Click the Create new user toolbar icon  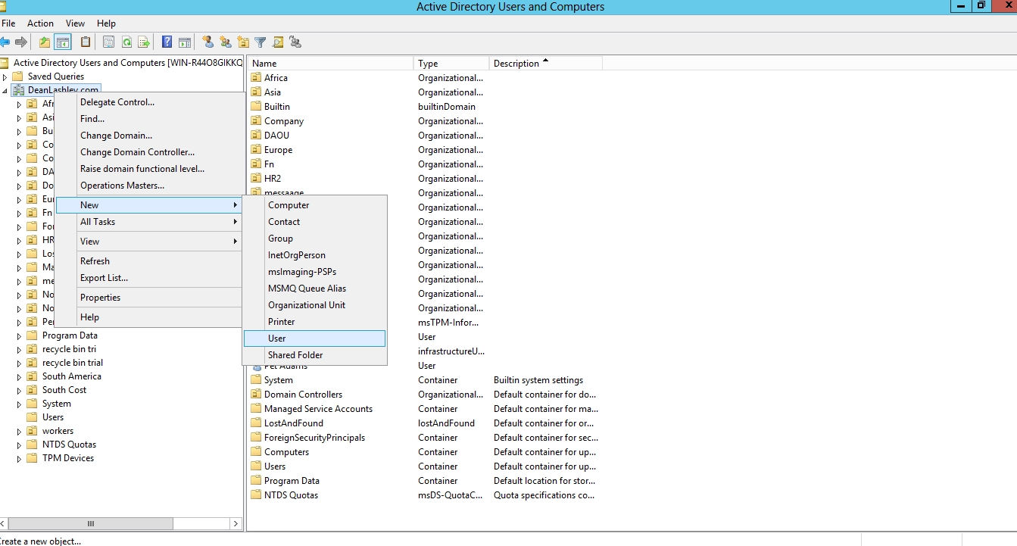(207, 42)
